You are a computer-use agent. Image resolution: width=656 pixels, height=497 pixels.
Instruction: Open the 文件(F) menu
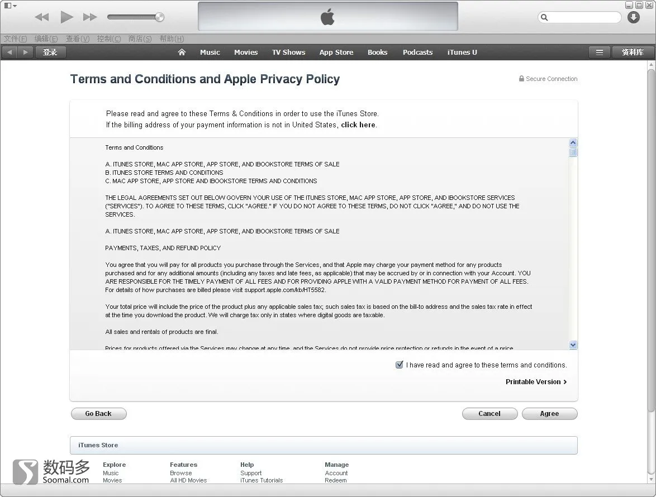(16, 39)
